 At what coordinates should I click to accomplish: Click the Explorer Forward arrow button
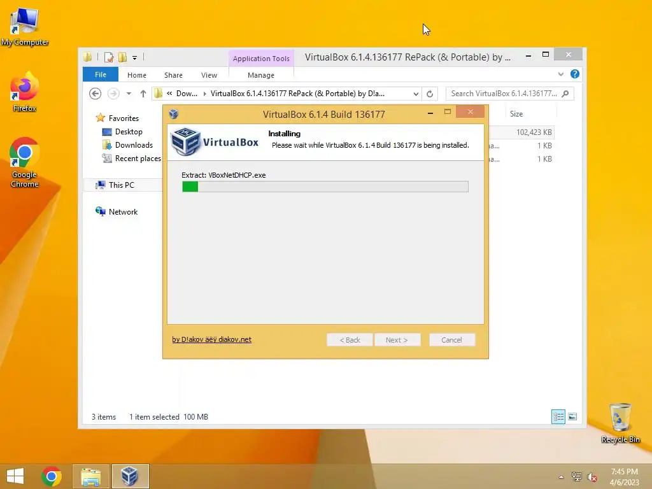point(113,94)
